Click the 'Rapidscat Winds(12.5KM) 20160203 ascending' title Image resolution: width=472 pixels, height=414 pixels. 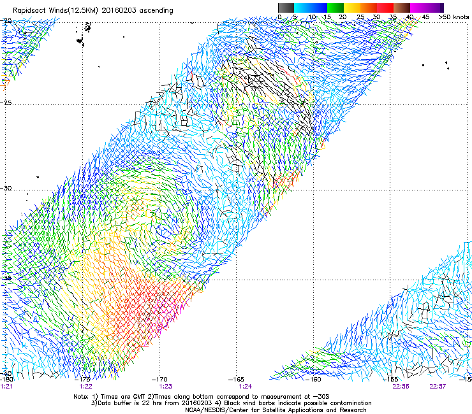coord(93,11)
